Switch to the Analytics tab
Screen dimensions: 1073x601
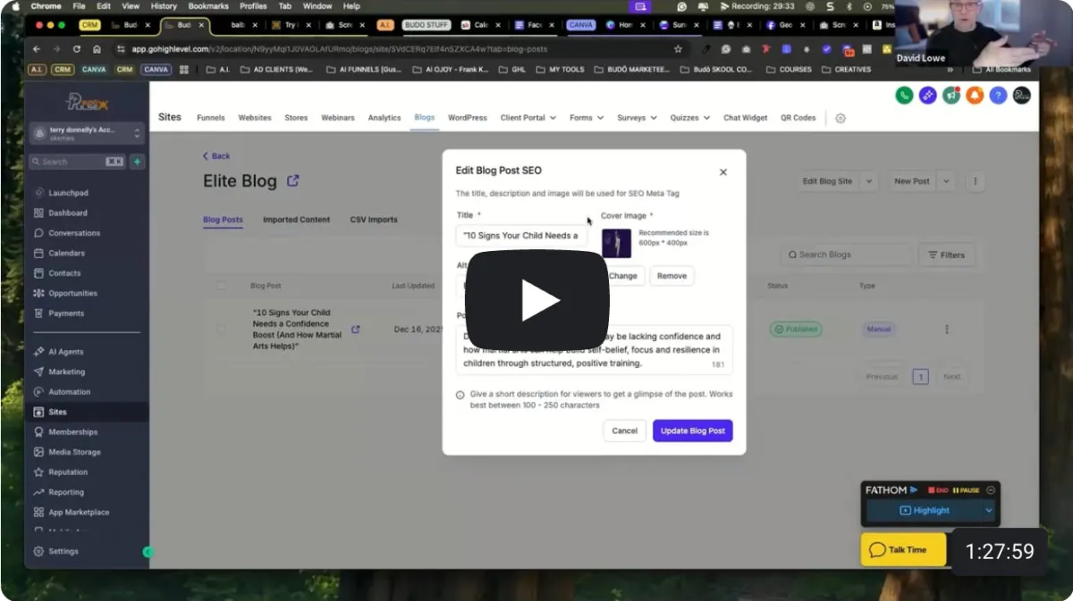[384, 118]
